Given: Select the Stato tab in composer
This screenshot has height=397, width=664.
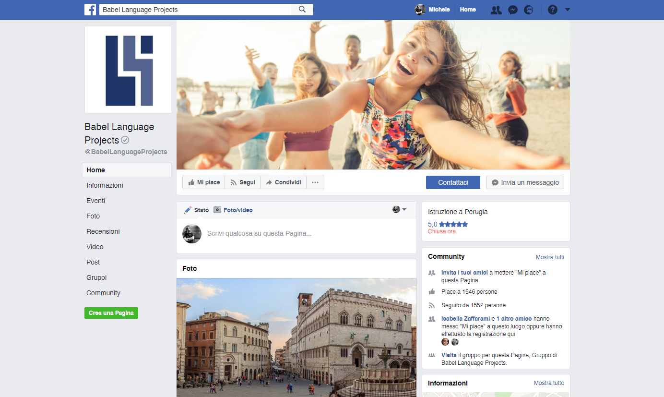Looking at the screenshot, I should pyautogui.click(x=197, y=210).
